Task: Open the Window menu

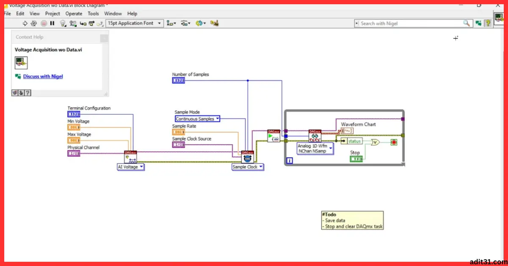Action: click(x=113, y=14)
